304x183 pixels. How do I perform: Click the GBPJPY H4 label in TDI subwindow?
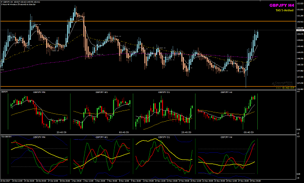click(x=227, y=137)
